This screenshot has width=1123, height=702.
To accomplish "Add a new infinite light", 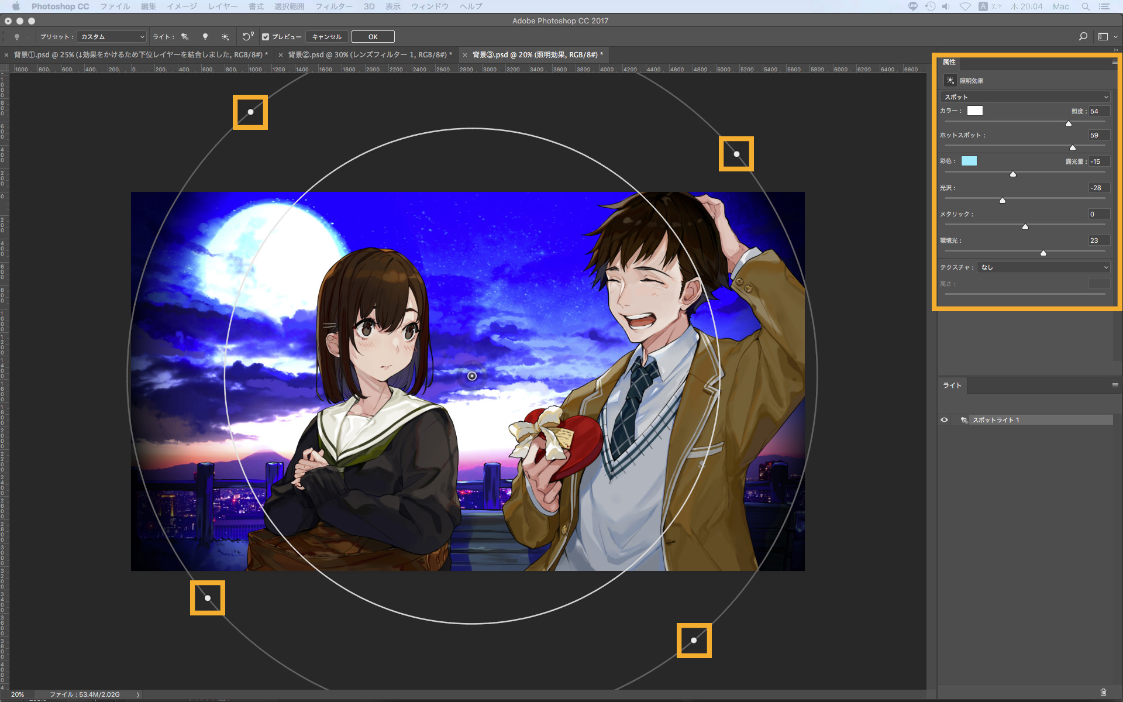I will tap(225, 37).
